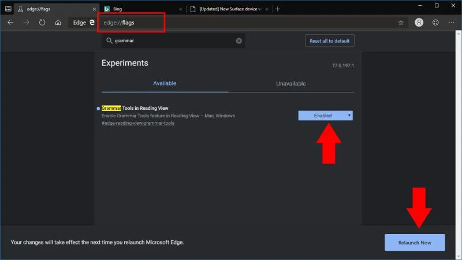
Task: Click the Edge logo site identity
Action: (x=84, y=23)
